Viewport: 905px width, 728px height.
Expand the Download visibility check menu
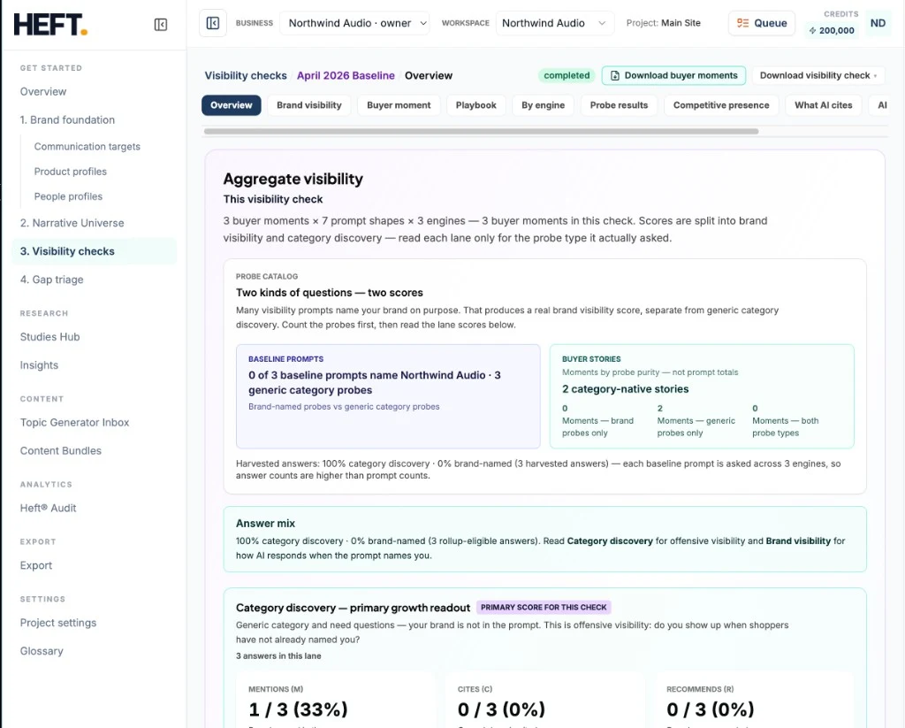[818, 76]
